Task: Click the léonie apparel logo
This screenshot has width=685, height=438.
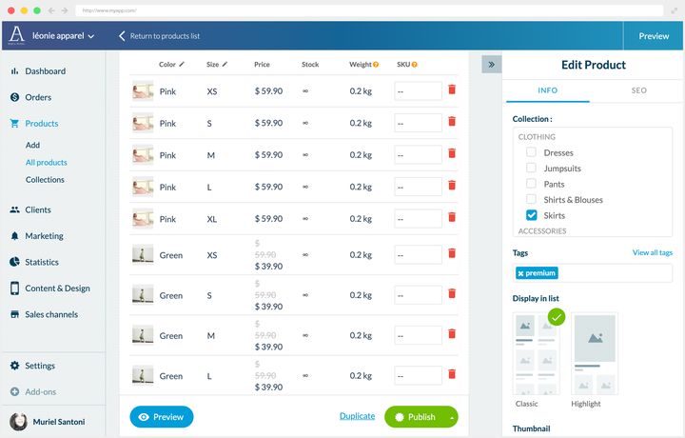Action: (16, 35)
